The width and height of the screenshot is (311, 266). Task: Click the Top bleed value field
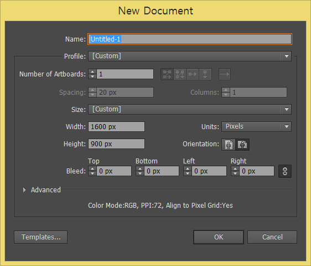[x=114, y=171]
